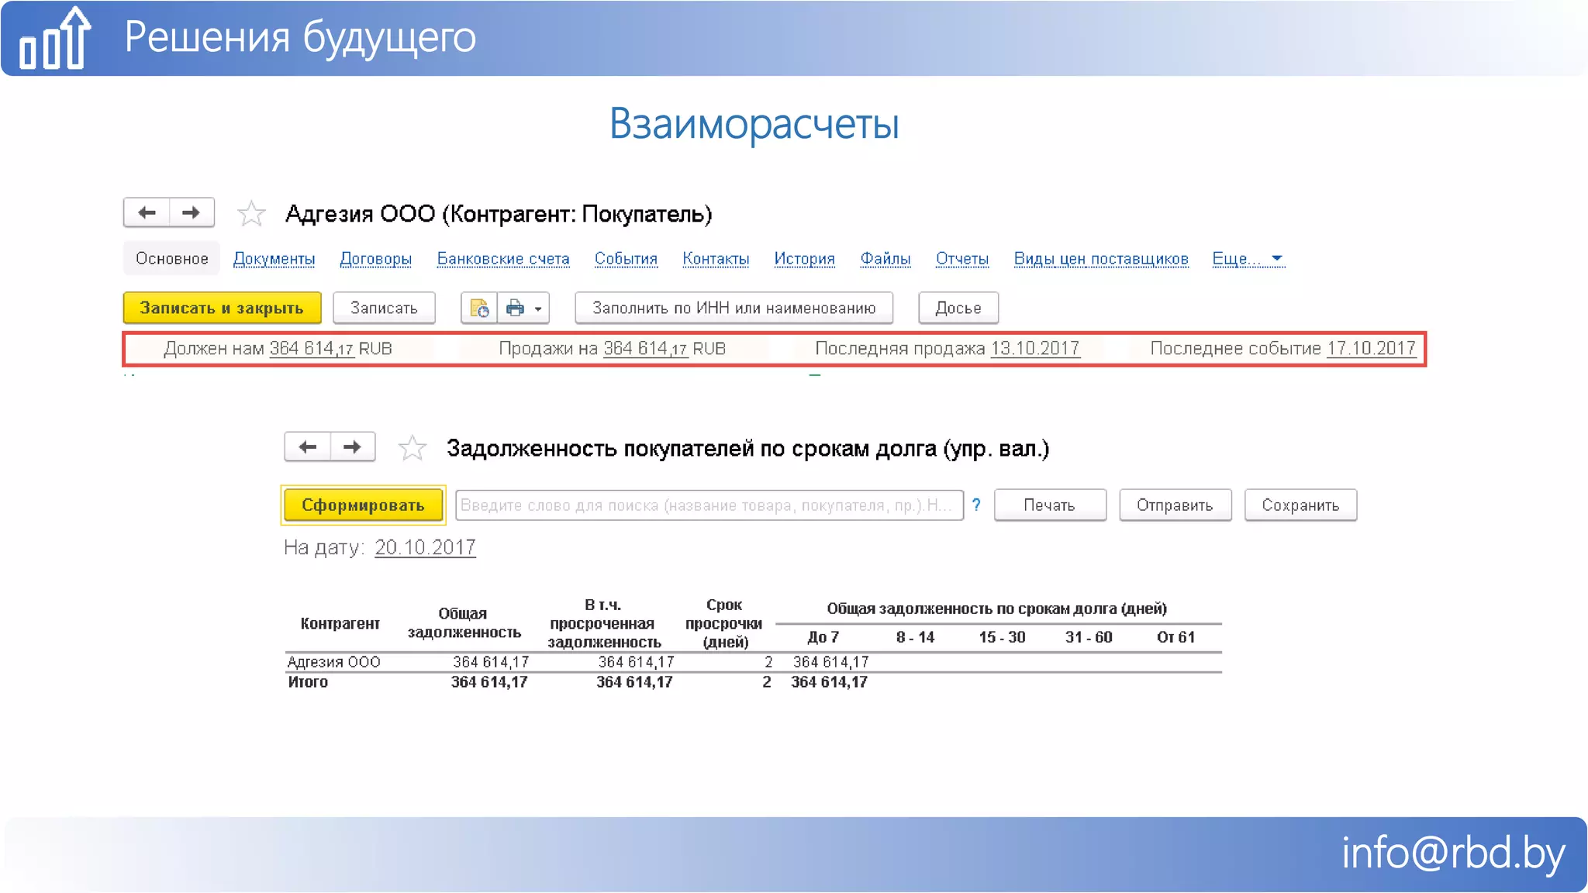Open the Досье button
Screen dimensions: 1588x893
[x=958, y=308]
